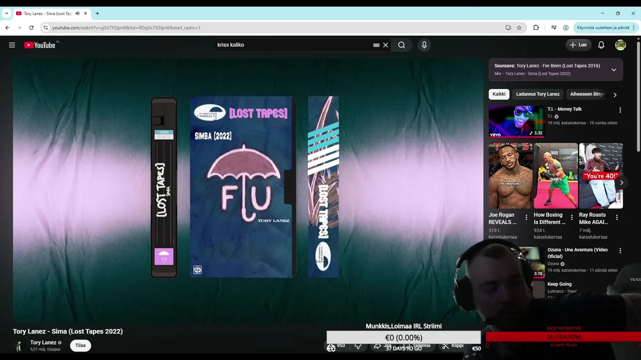
Task: Open options menu for T.I. - Money Talk
Action: pyautogui.click(x=620, y=110)
